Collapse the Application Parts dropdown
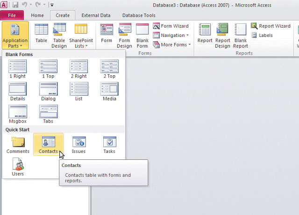This screenshot has height=215, width=299. pos(15,36)
